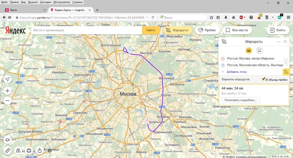
Task: Click the browser address bar URL
Action: (82, 17)
